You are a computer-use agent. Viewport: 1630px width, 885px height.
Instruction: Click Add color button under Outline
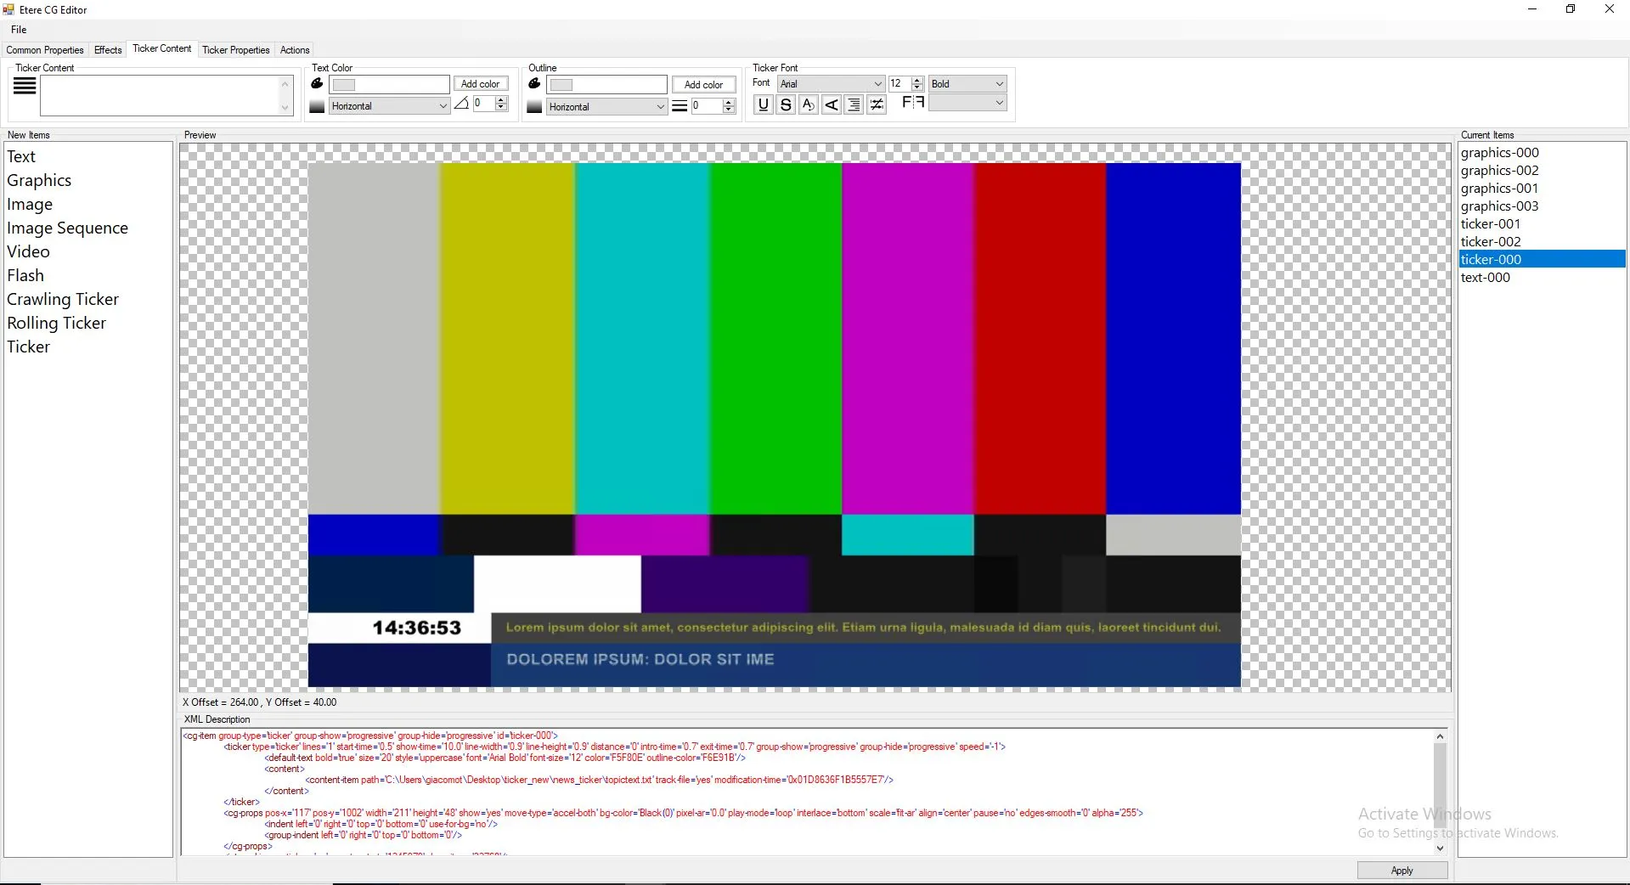click(x=703, y=84)
